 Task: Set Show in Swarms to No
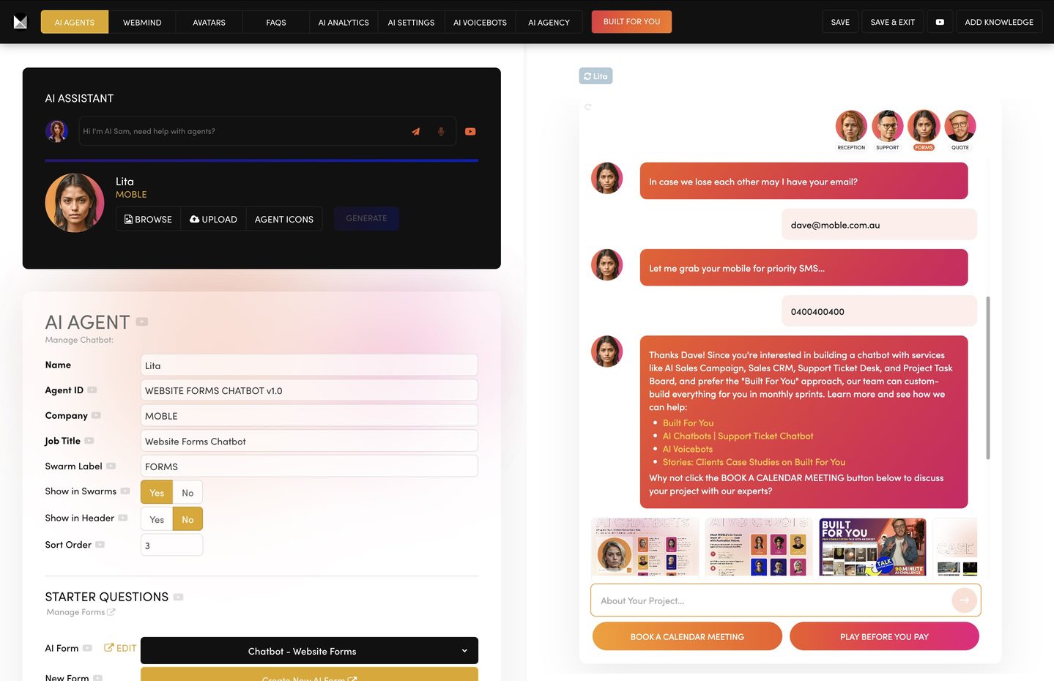(x=188, y=493)
